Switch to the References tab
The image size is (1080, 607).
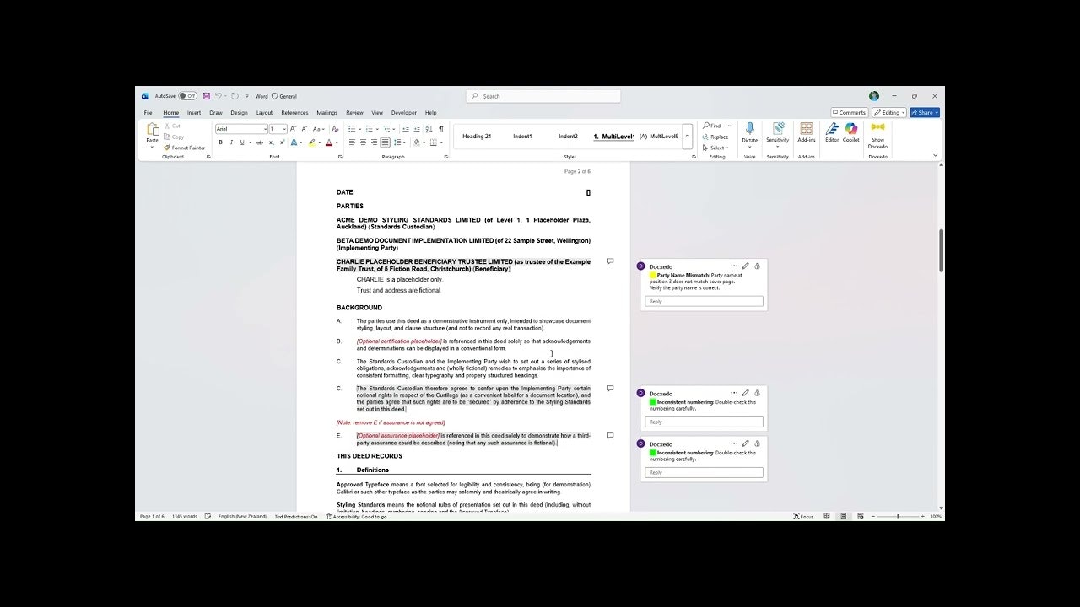[x=294, y=112]
